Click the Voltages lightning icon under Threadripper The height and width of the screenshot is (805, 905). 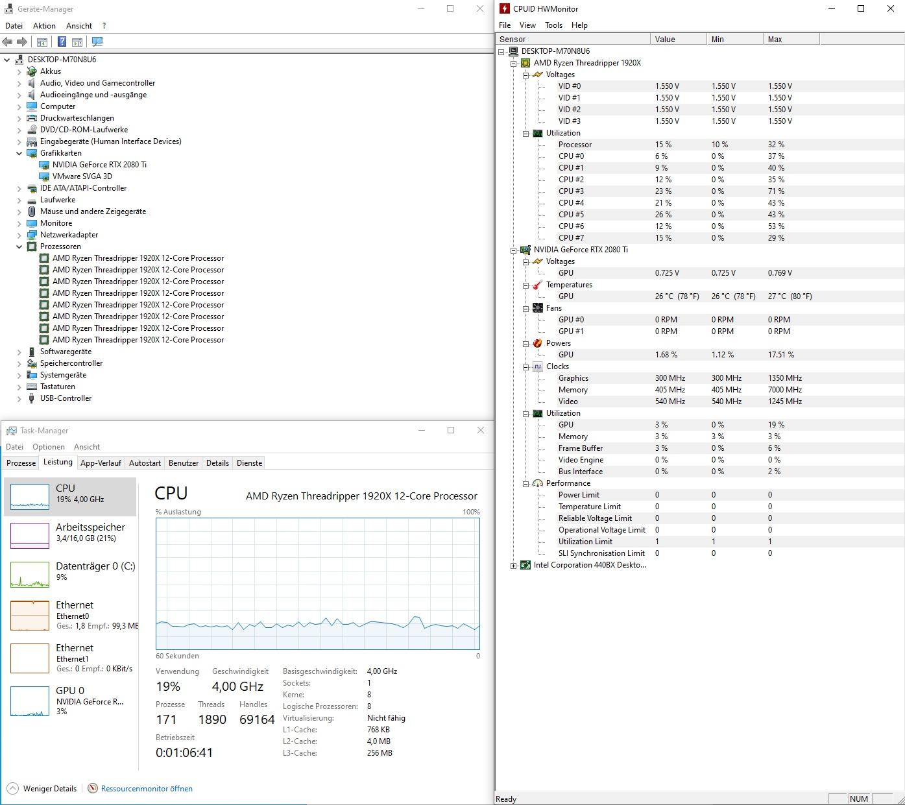tap(538, 75)
